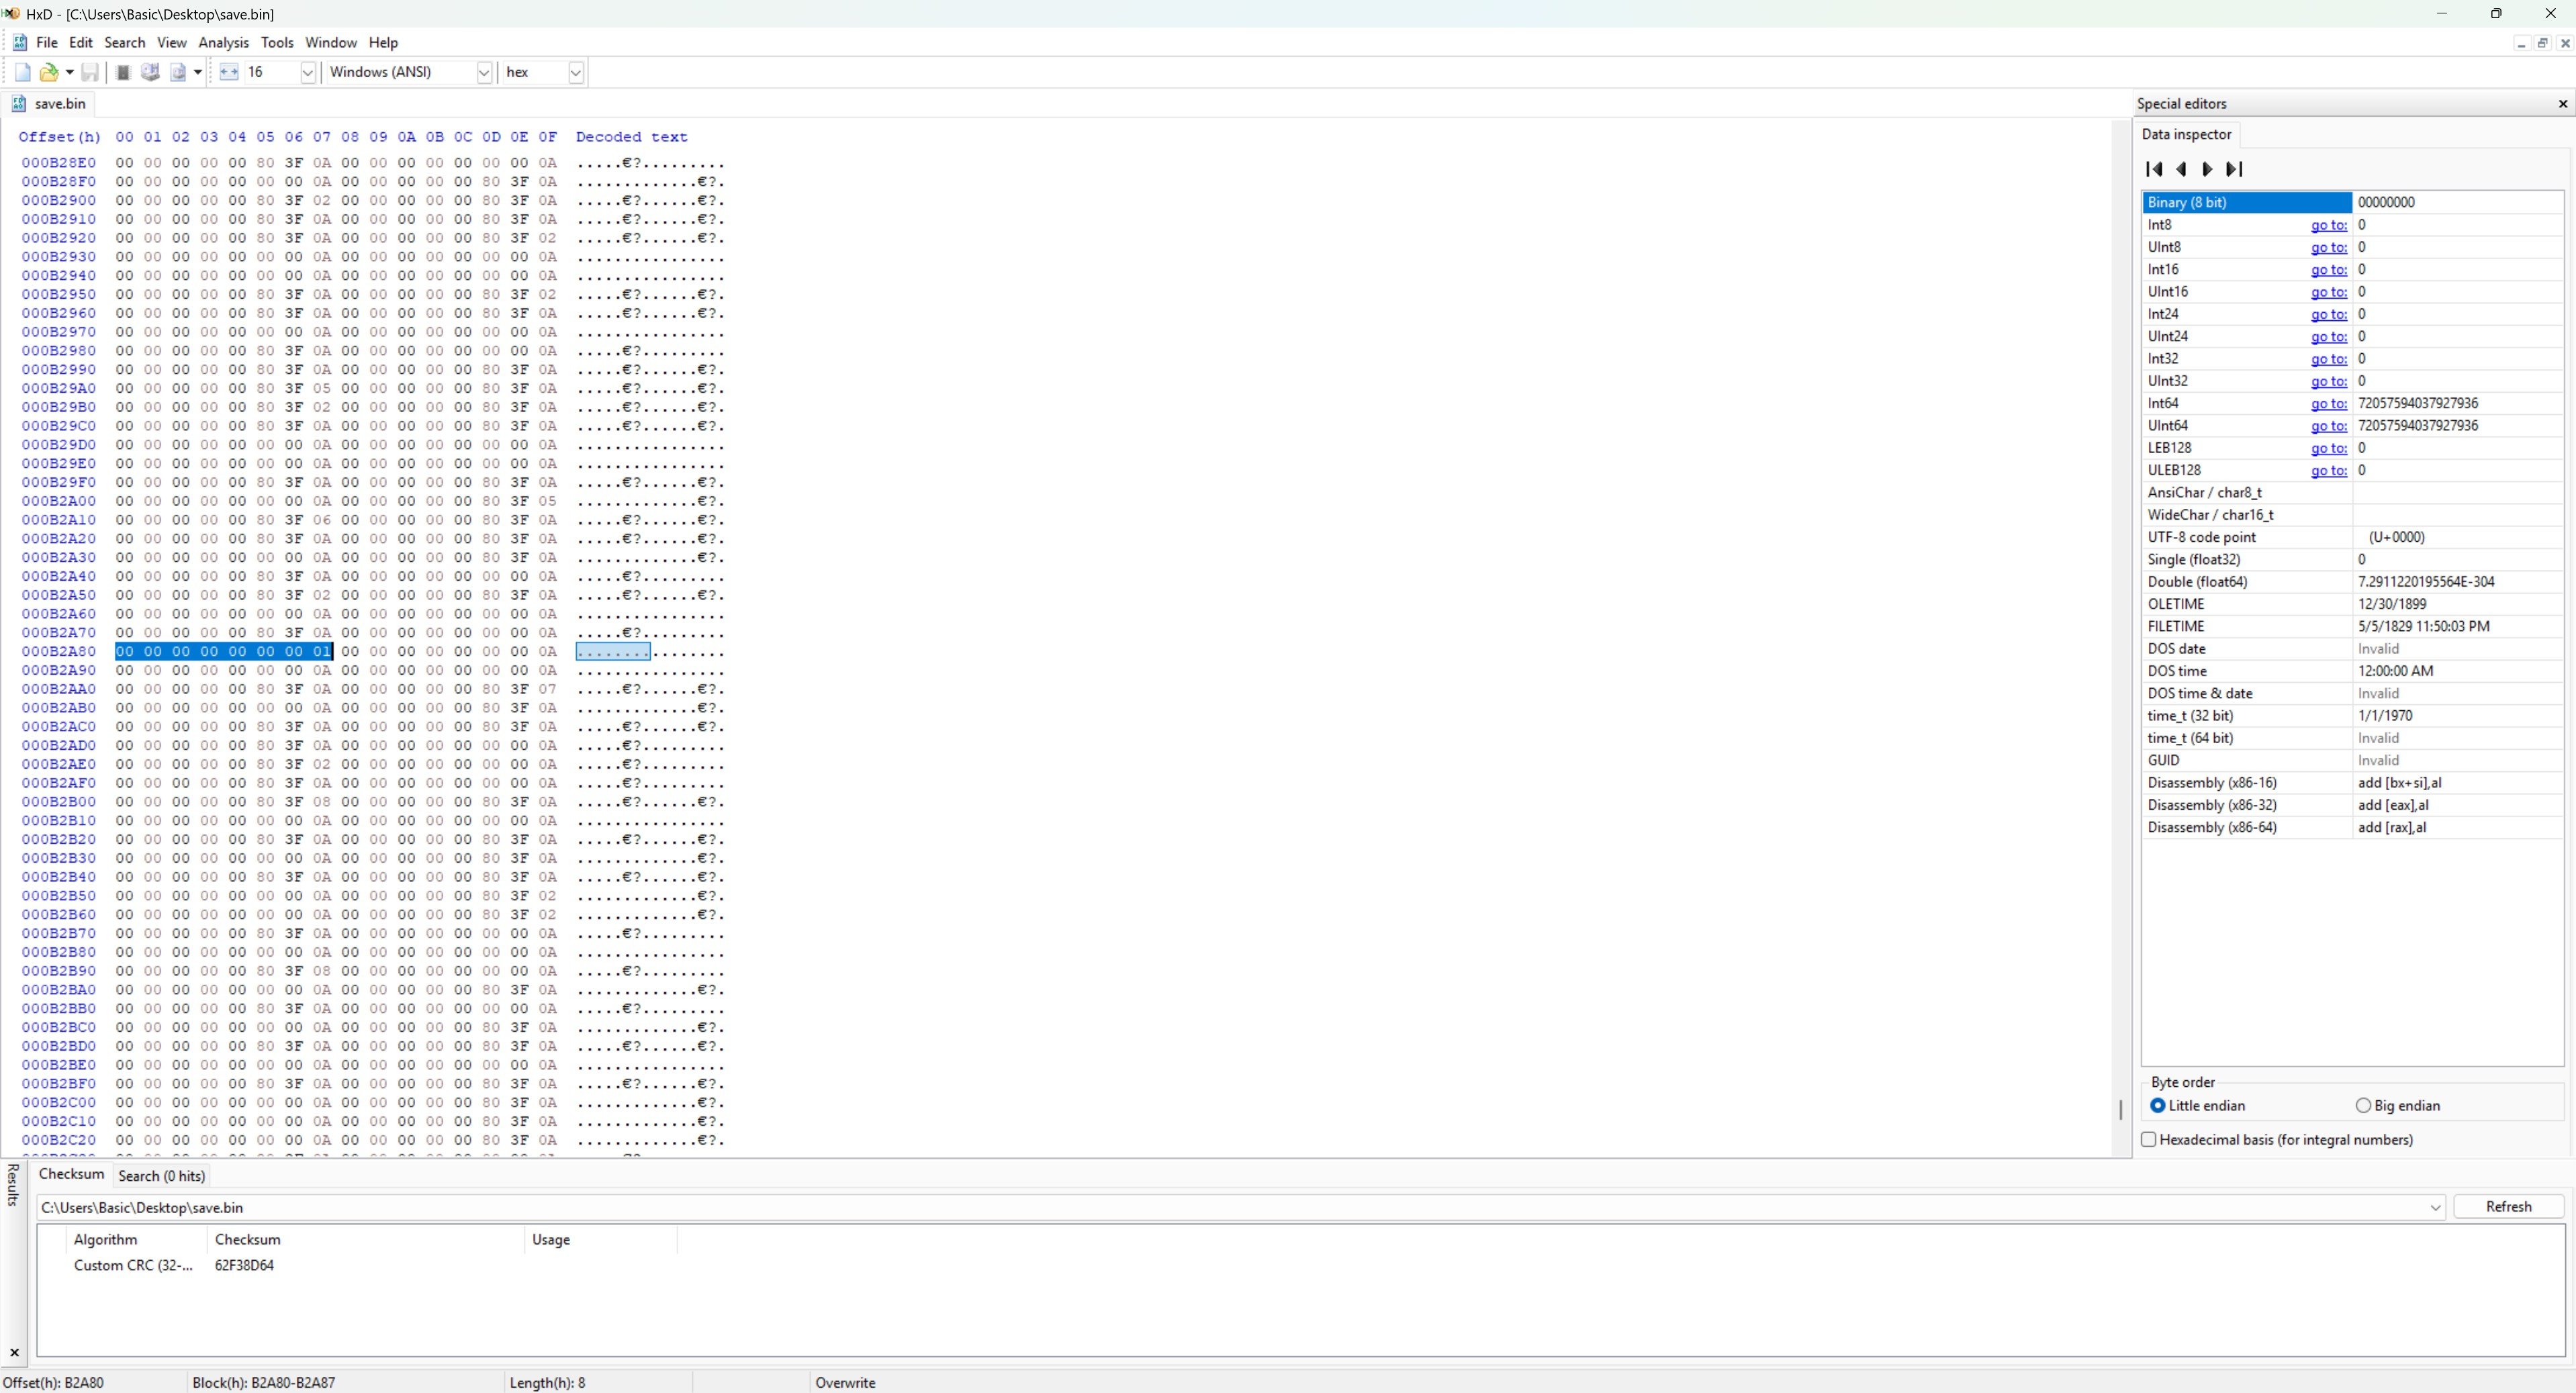Image resolution: width=2576 pixels, height=1393 pixels.
Task: Select Little endian byte order
Action: [2197, 1105]
